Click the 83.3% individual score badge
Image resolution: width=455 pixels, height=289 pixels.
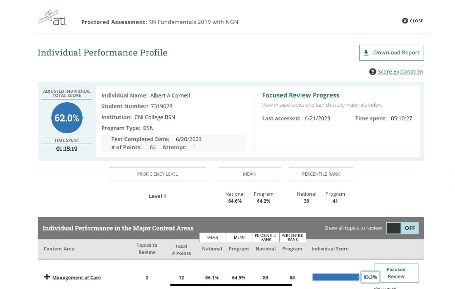[370, 277]
